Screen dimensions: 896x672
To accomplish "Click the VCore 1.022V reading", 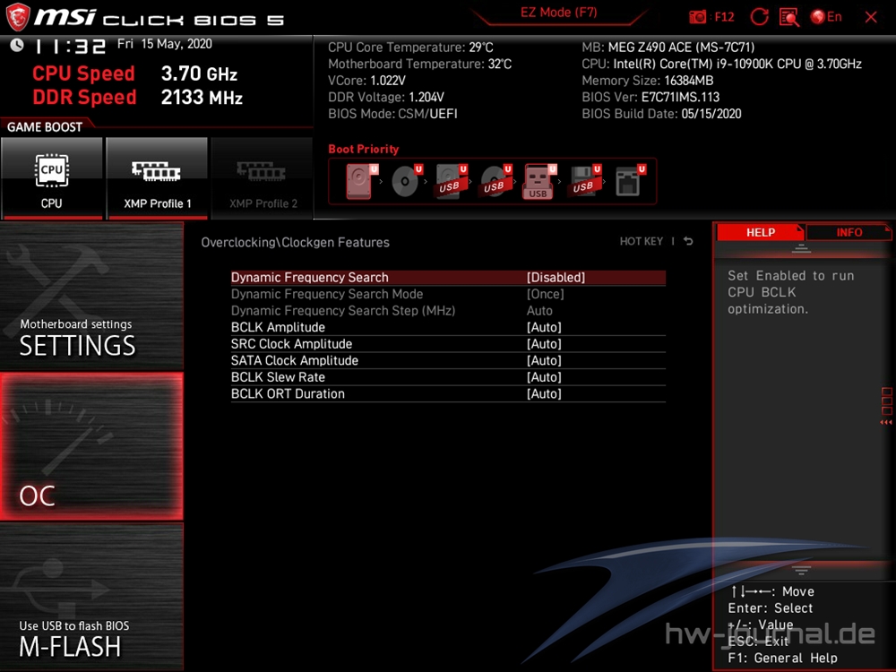I will pos(366,81).
